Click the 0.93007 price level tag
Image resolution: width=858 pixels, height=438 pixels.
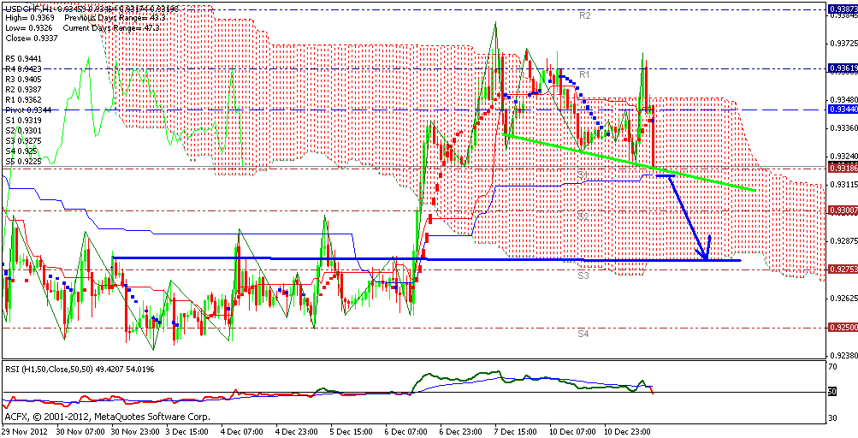click(x=841, y=210)
